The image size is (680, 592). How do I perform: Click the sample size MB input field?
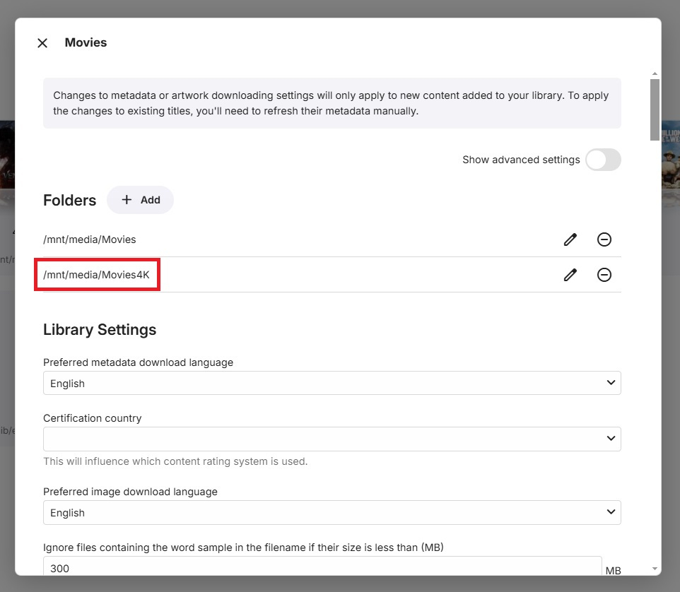(x=322, y=567)
